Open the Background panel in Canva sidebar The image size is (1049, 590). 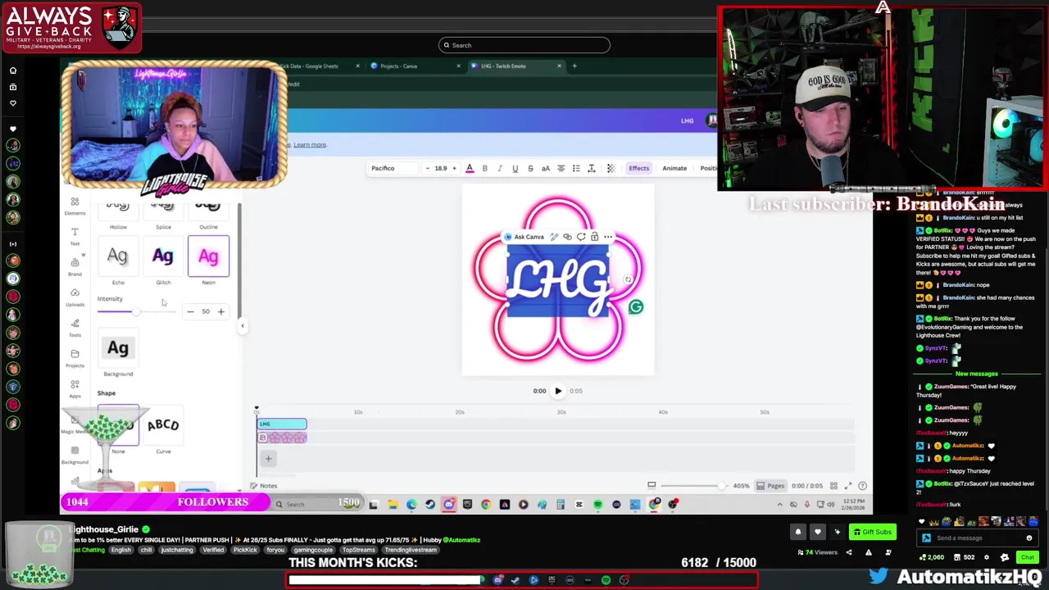point(75,455)
